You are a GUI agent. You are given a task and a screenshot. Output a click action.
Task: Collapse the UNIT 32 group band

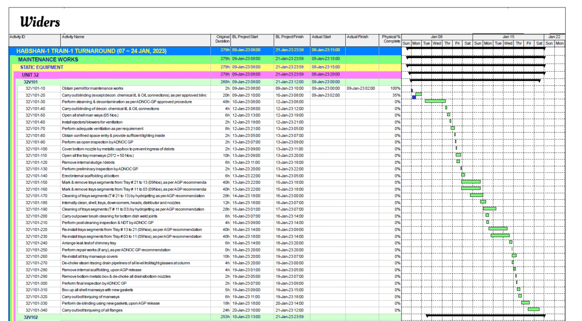pyautogui.click(x=31, y=75)
